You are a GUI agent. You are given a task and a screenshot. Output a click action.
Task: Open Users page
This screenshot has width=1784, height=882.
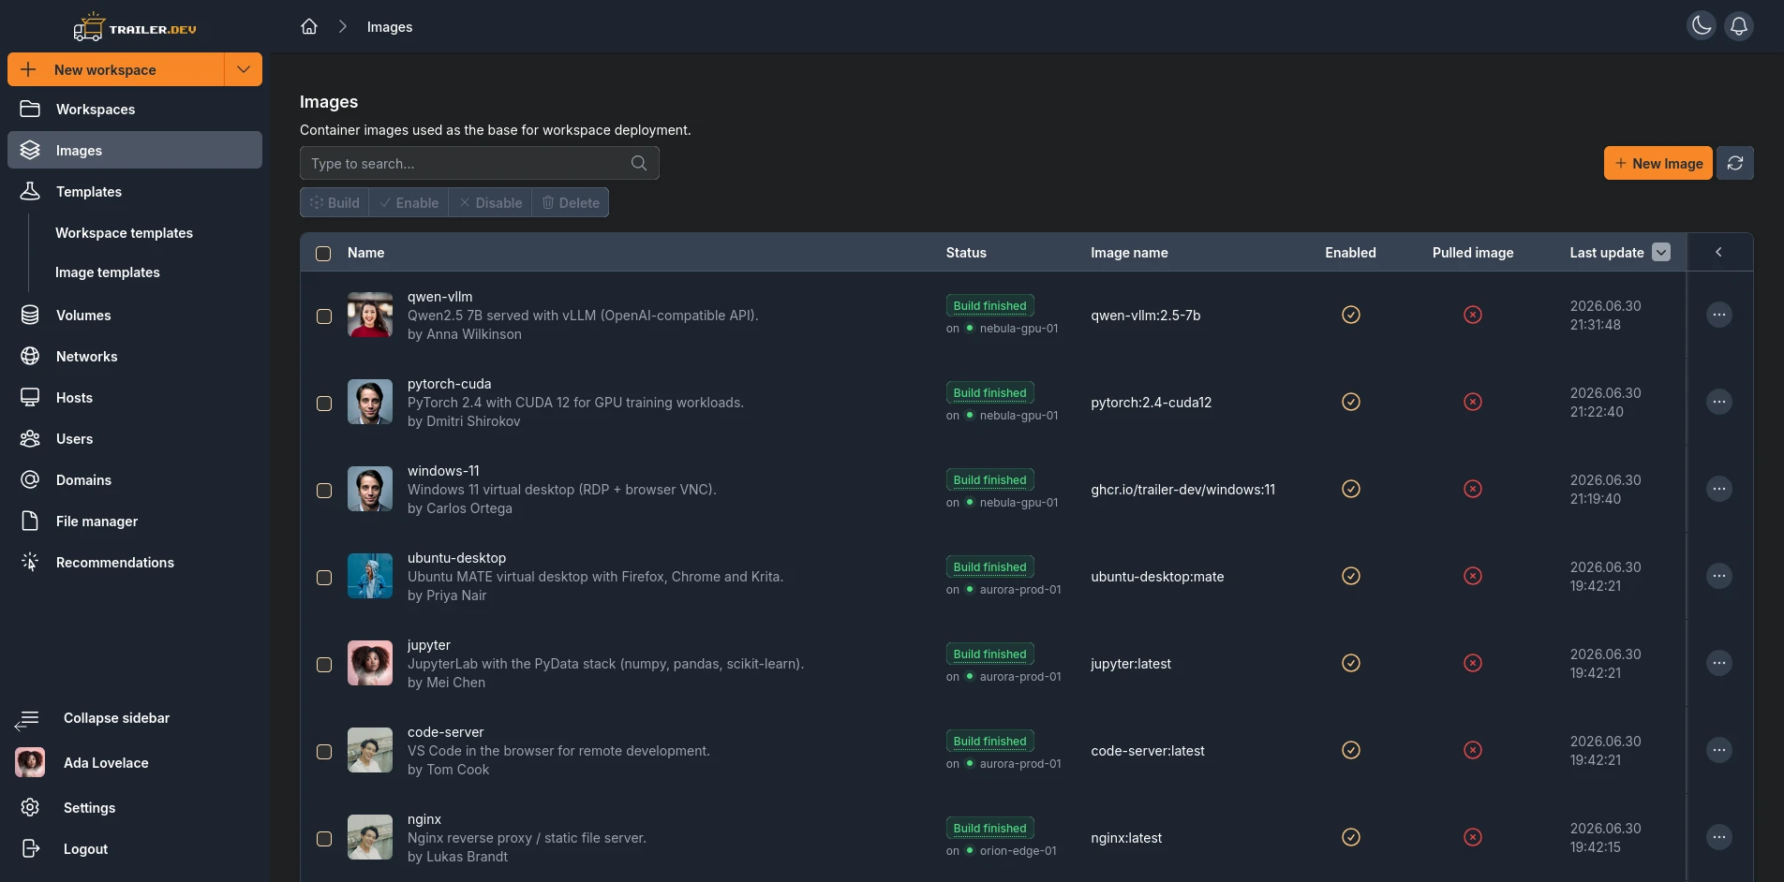coord(135,438)
